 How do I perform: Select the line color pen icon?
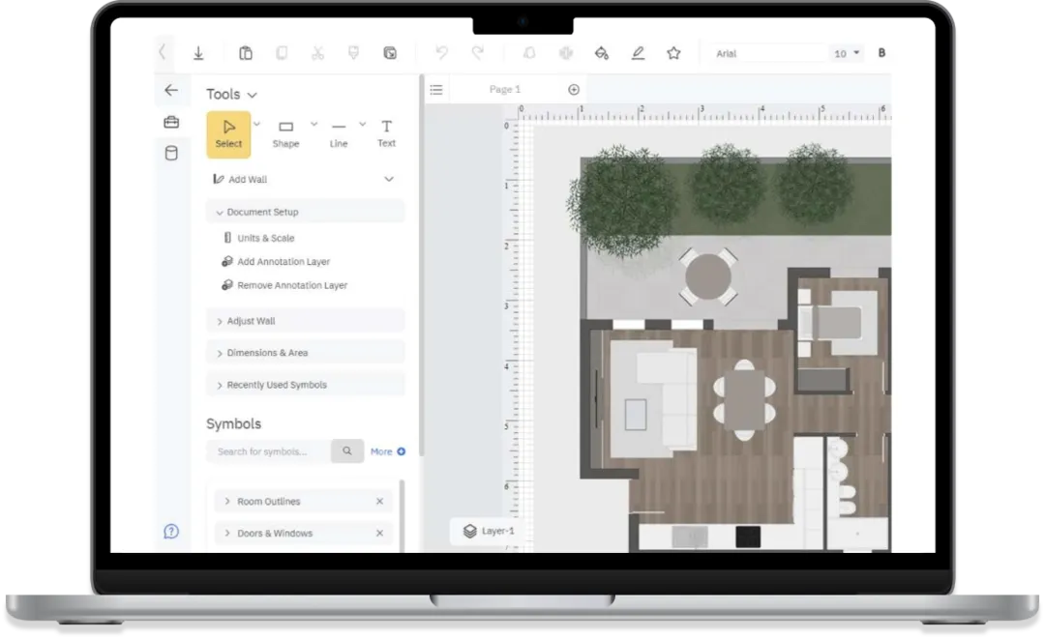point(638,53)
